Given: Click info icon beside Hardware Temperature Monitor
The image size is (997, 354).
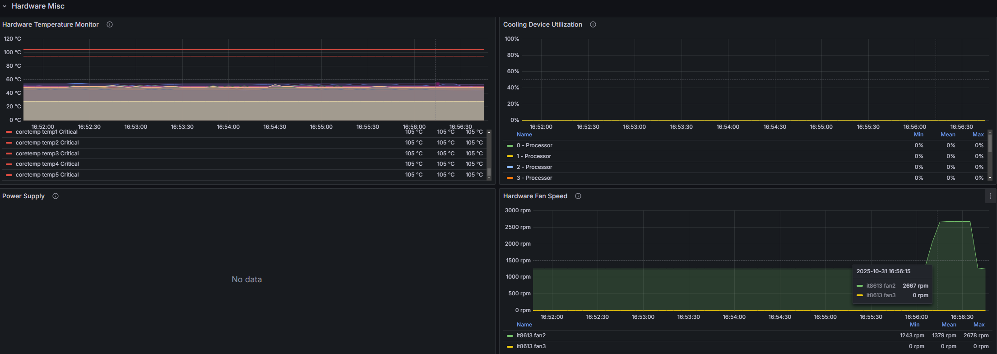Looking at the screenshot, I should tap(109, 24).
